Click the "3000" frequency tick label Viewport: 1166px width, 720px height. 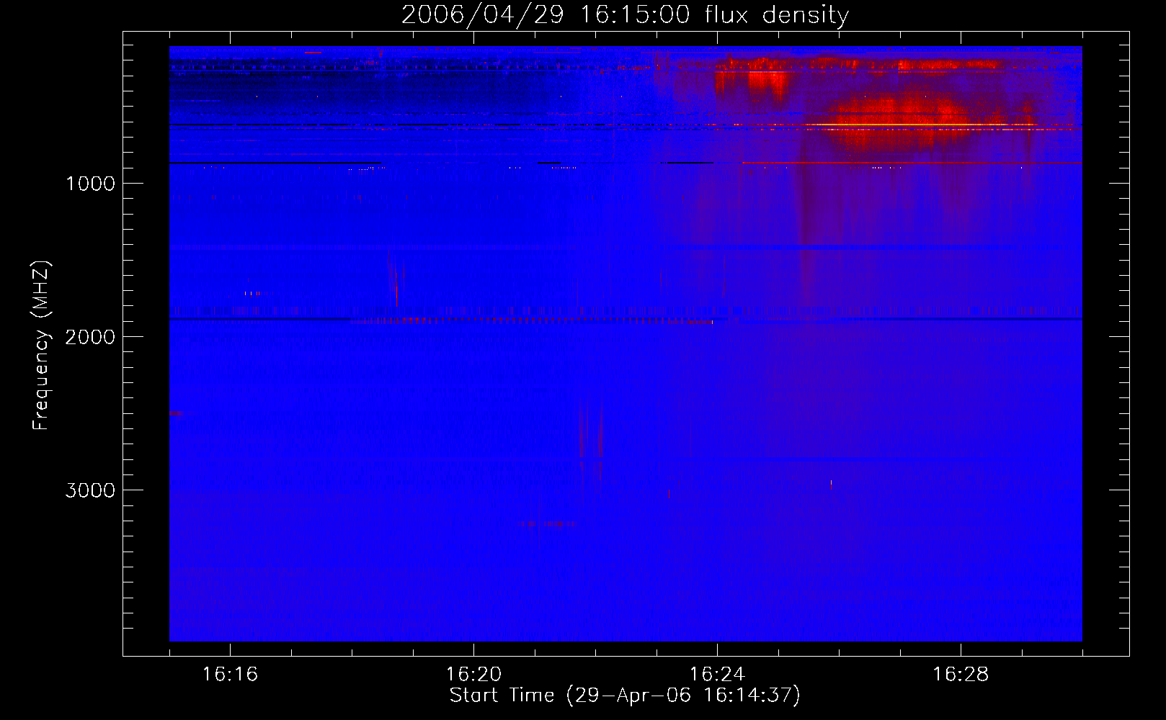click(x=90, y=490)
